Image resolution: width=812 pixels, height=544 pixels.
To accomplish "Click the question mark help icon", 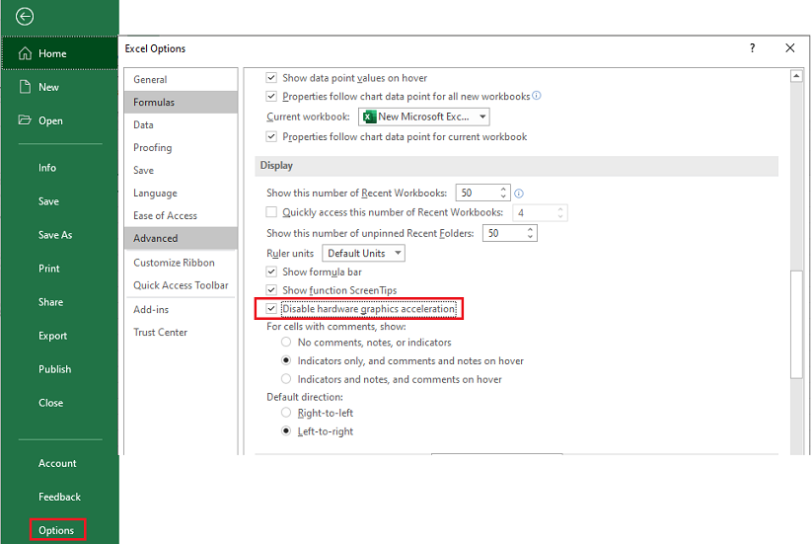I will pyautogui.click(x=753, y=48).
